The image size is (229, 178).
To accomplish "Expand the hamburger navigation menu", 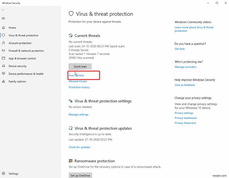I will point(3,18).
